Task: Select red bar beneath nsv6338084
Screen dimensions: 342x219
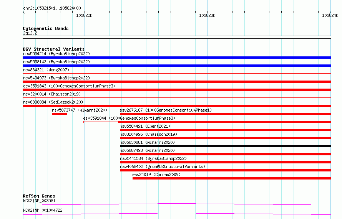Action: click(177, 106)
